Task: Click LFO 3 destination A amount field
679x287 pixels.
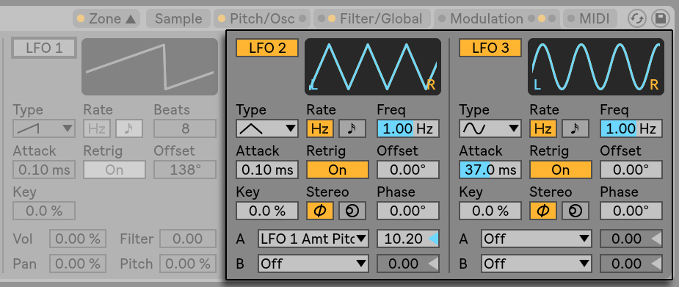Action: click(631, 239)
